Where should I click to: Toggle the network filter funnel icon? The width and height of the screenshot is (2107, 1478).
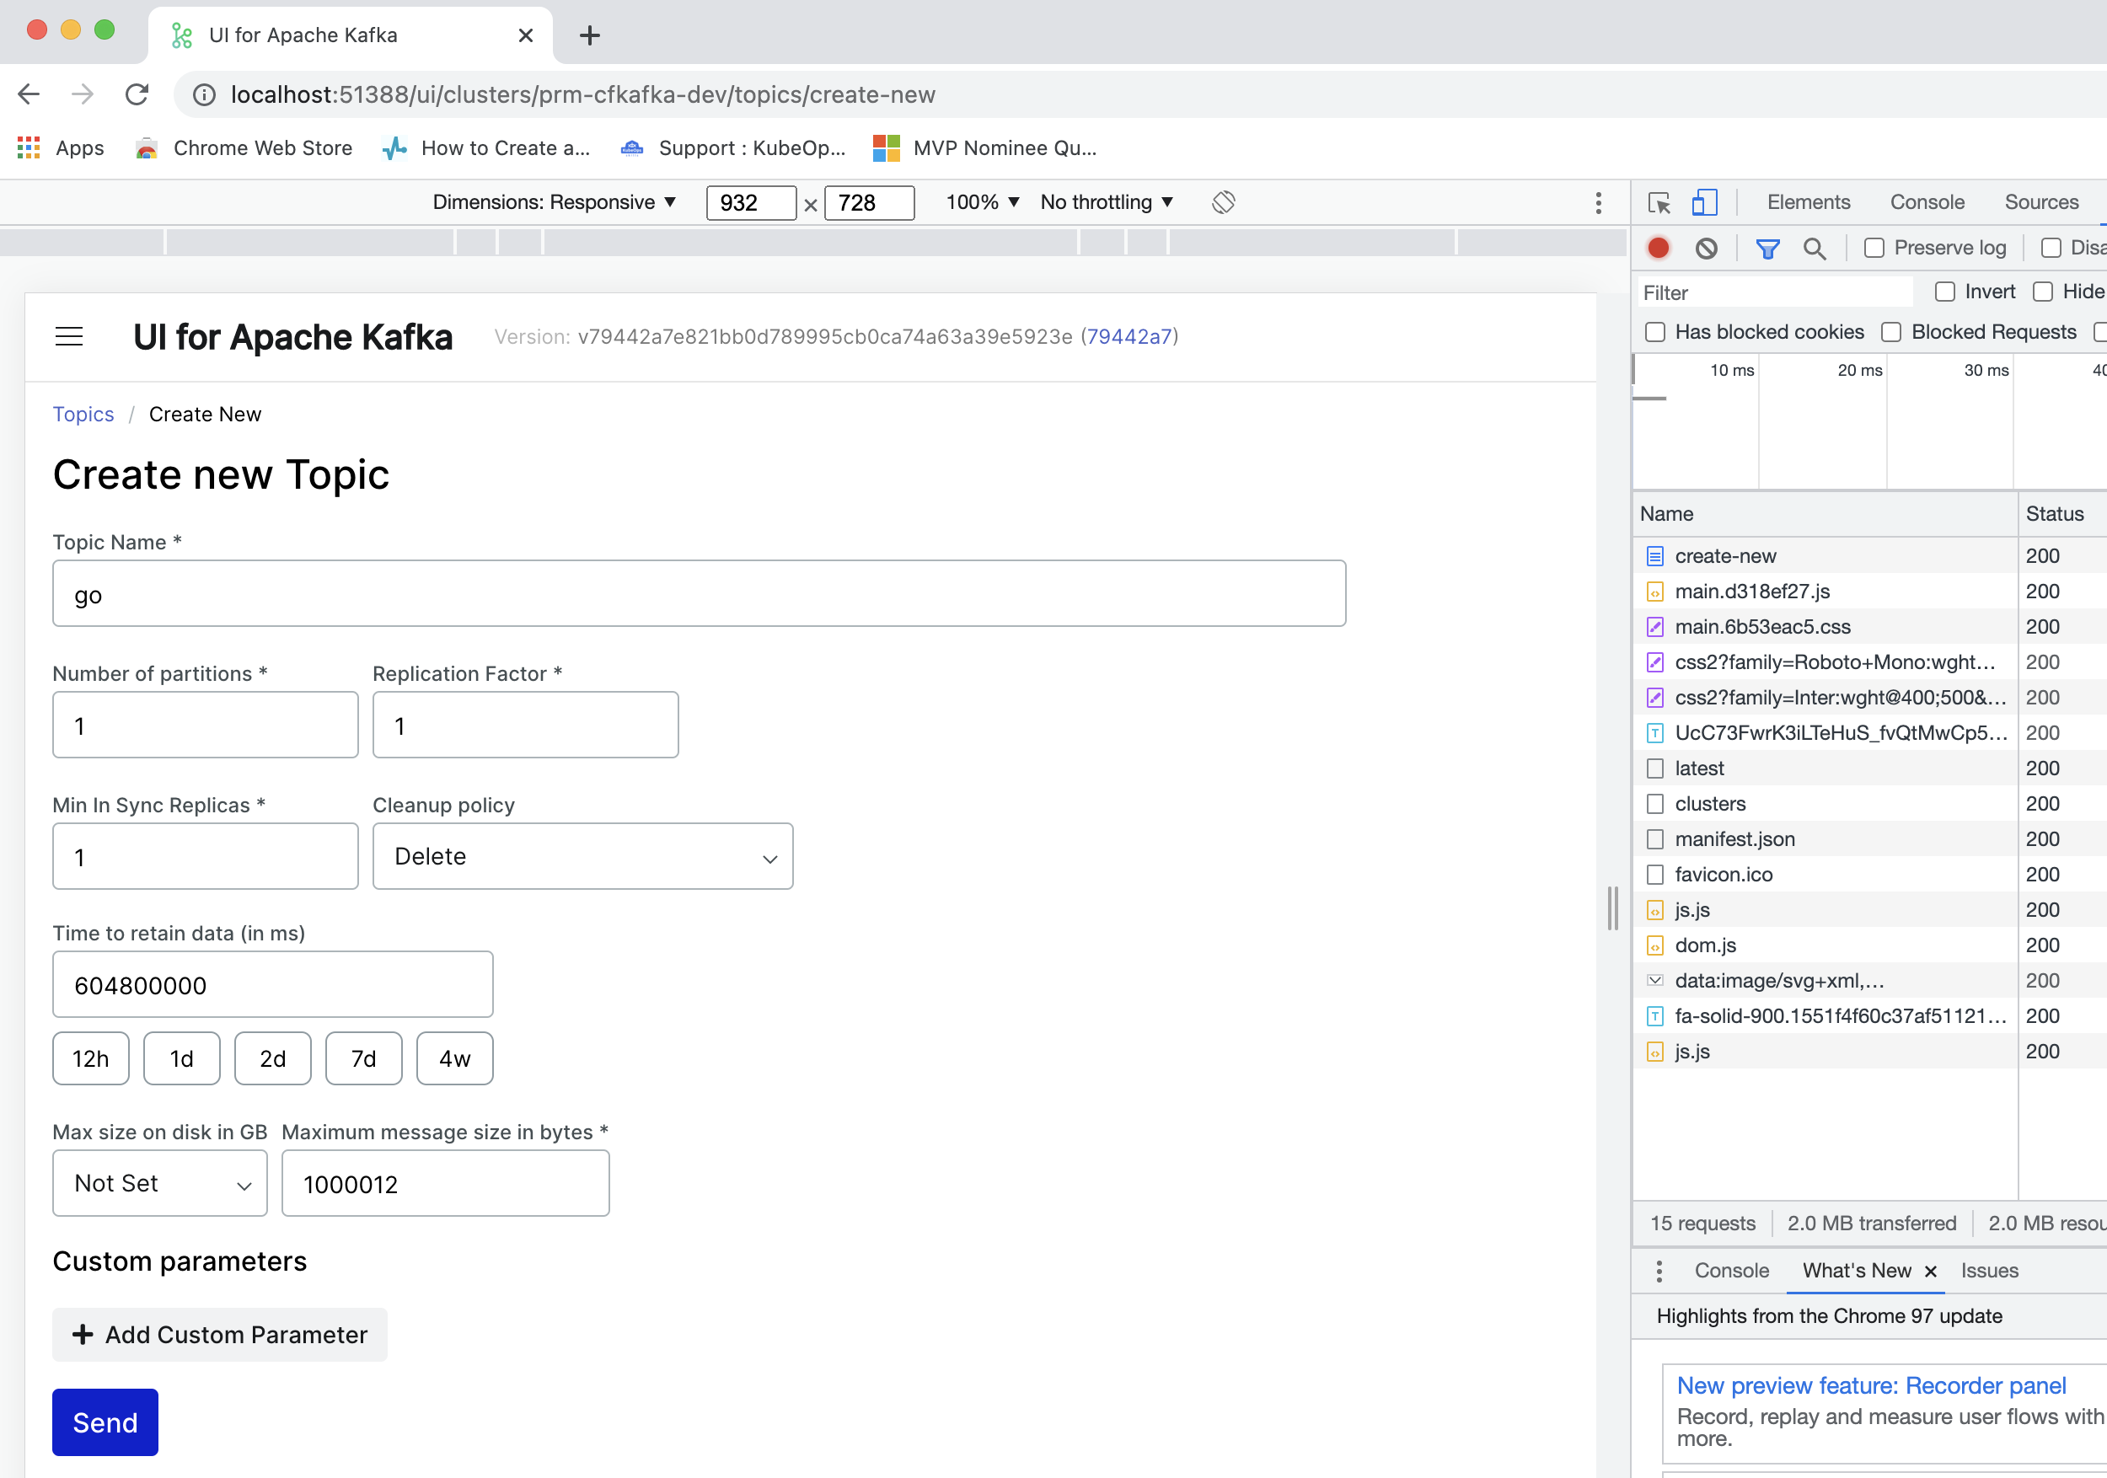tap(1767, 248)
